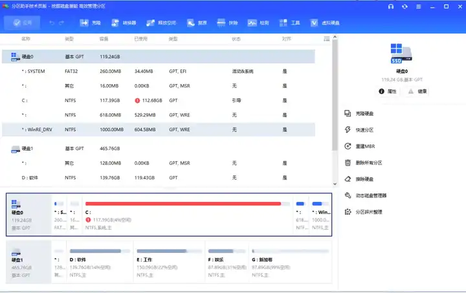Click the 状态 column header
This screenshot has width=466, height=293.
click(x=236, y=39)
